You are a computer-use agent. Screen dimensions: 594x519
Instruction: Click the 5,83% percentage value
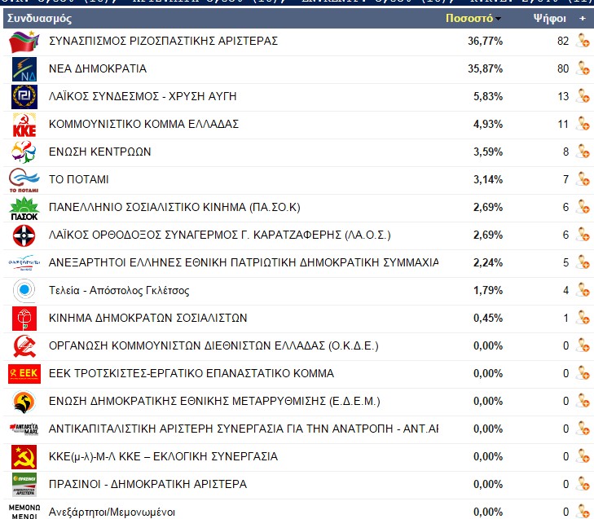pyautogui.click(x=488, y=96)
